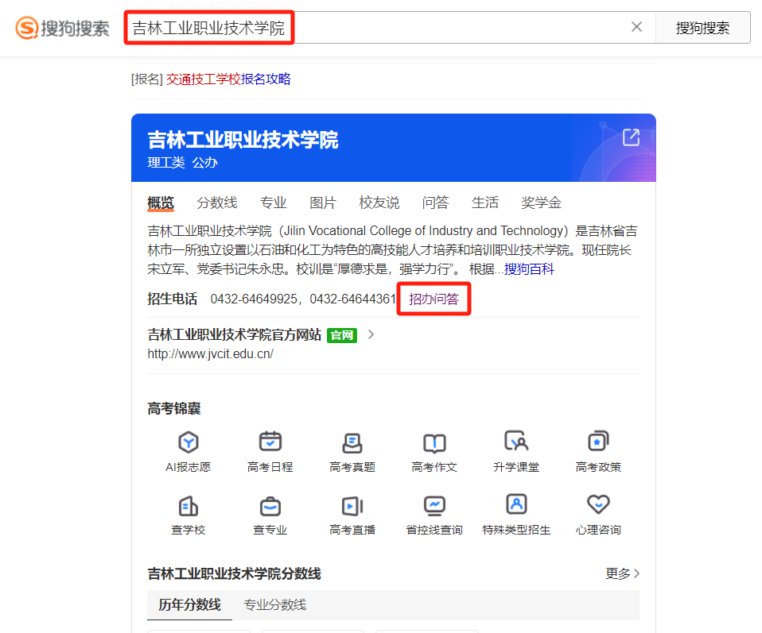
Task: Launch the 高考直播 video icon
Action: click(x=352, y=505)
